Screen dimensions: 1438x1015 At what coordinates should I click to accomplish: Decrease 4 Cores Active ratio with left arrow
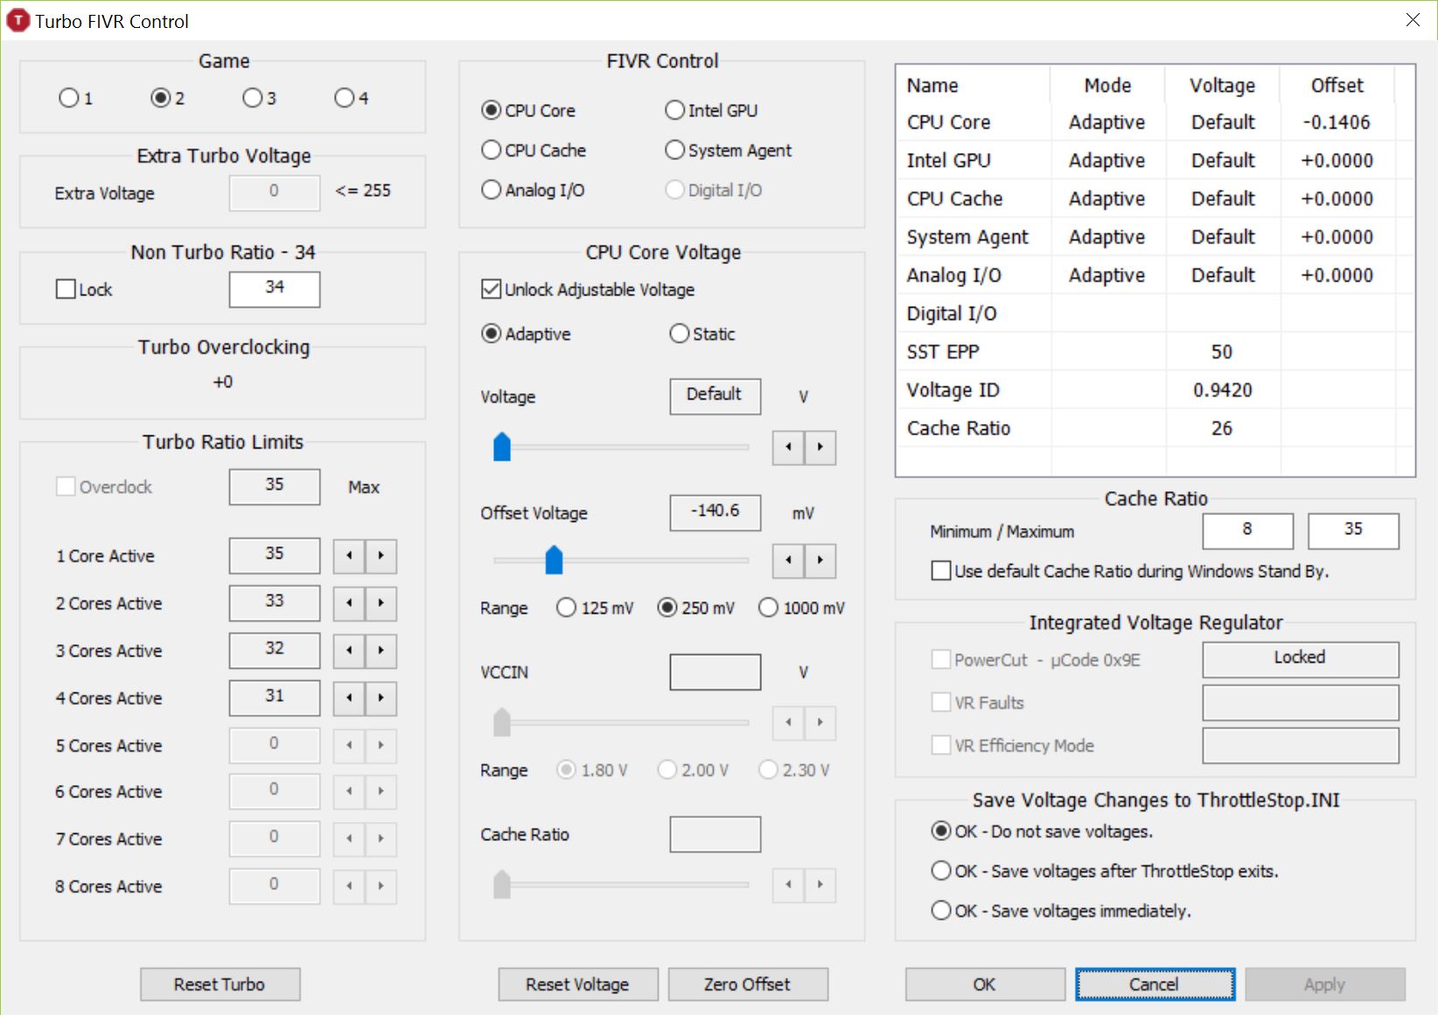[x=349, y=698]
